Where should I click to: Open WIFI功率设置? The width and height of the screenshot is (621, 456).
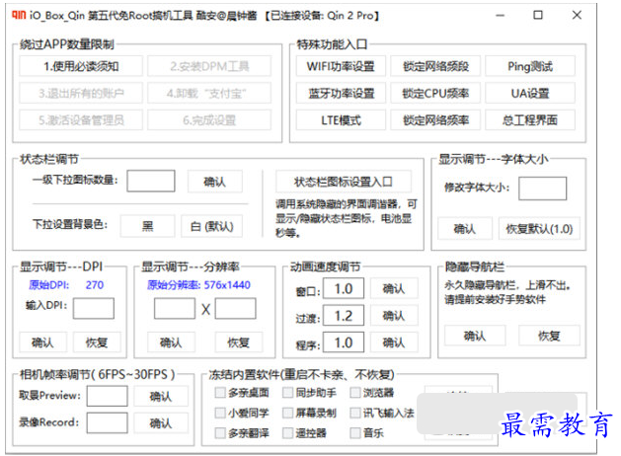tap(341, 66)
